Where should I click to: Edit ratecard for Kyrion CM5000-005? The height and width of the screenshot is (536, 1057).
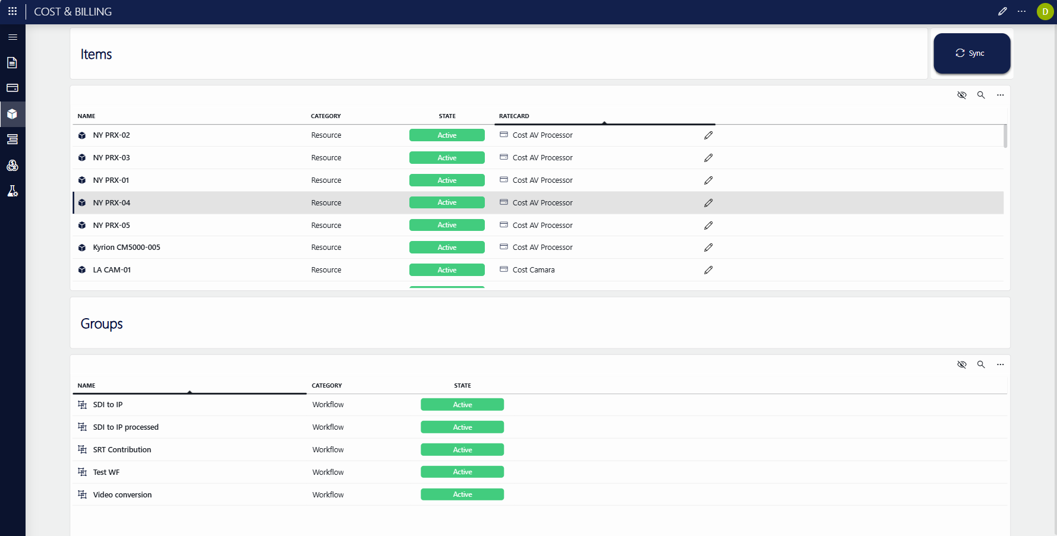tap(708, 248)
